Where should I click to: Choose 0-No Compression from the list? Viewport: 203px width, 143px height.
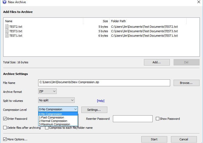(x=58, y=114)
